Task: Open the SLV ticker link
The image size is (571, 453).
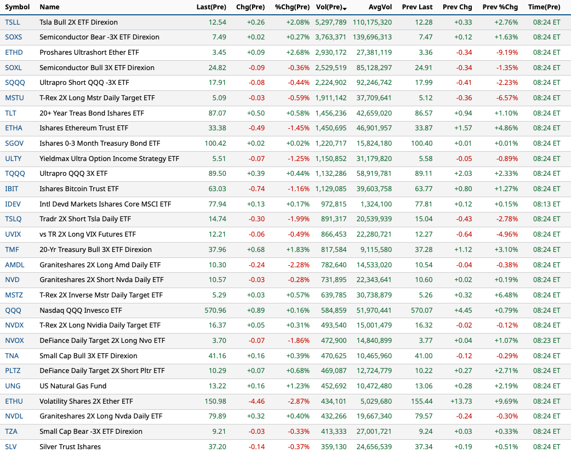Action: 11,446
